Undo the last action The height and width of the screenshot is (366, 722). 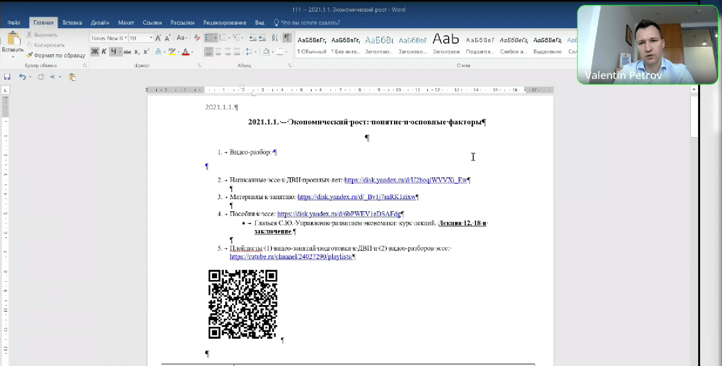click(x=22, y=77)
